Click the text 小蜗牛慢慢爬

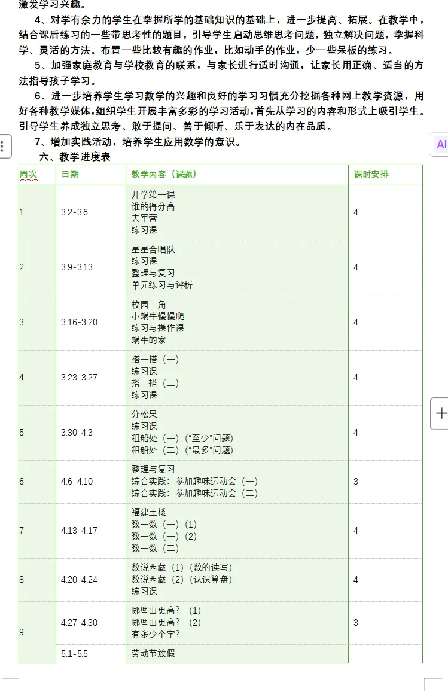pyautogui.click(x=157, y=316)
